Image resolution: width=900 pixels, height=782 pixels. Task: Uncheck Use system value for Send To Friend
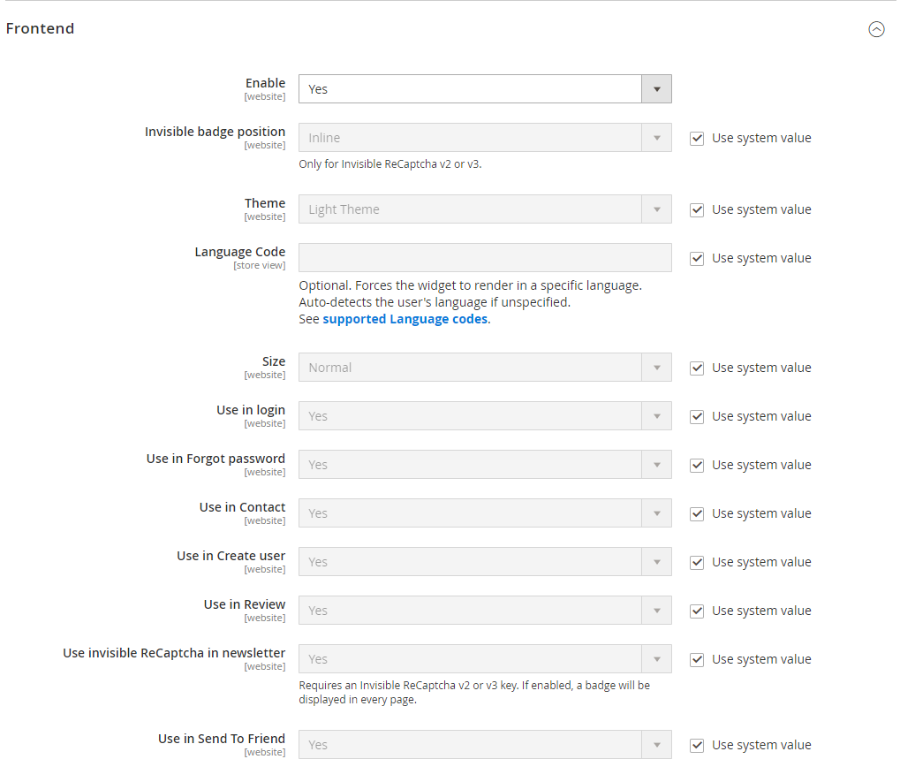click(697, 745)
